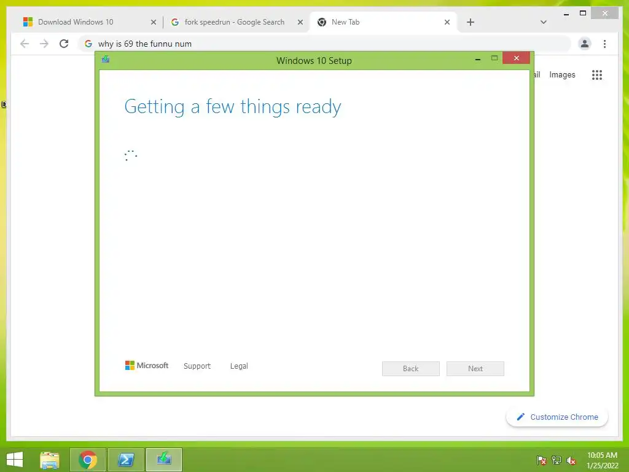Open File Explorer from taskbar
The height and width of the screenshot is (472, 629).
[50, 460]
